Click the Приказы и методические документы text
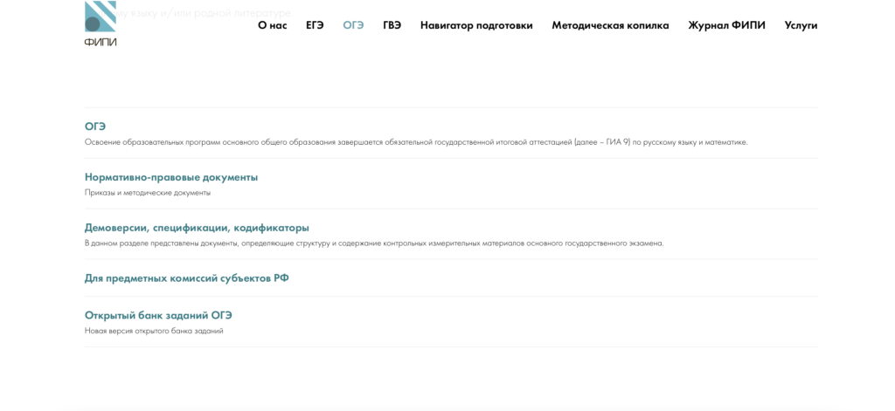Image resolution: width=895 pixels, height=411 pixels. [147, 193]
